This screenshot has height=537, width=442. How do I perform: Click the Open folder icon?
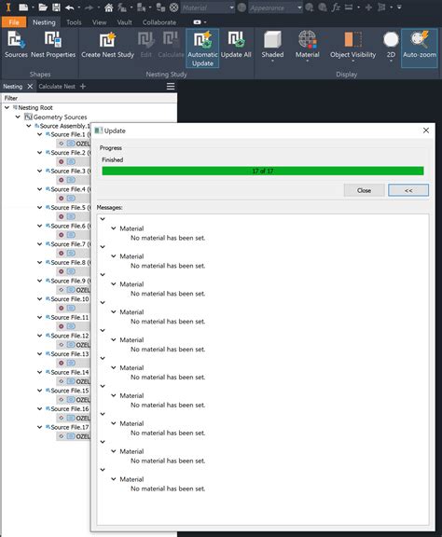coord(43,7)
